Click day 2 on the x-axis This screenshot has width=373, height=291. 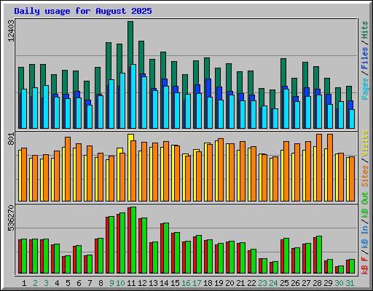(x=35, y=283)
